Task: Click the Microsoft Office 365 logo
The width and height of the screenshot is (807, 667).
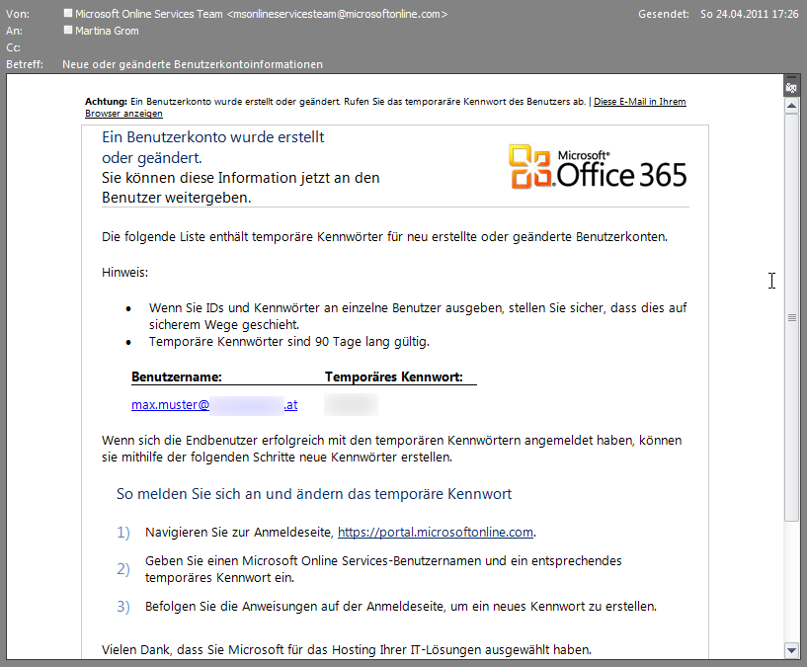Action: (598, 166)
